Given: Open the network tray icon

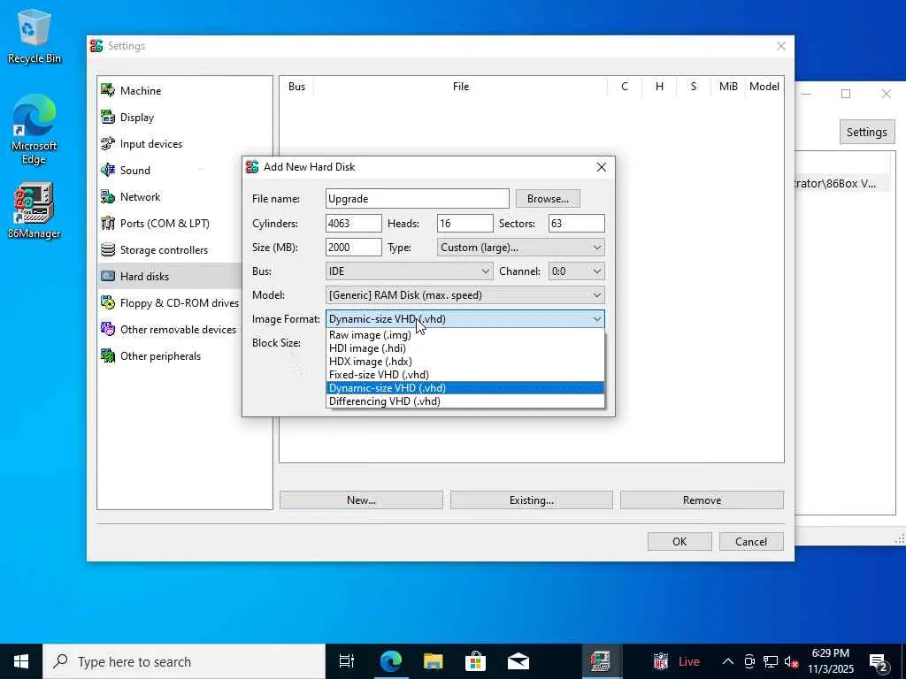Looking at the screenshot, I should (x=771, y=661).
